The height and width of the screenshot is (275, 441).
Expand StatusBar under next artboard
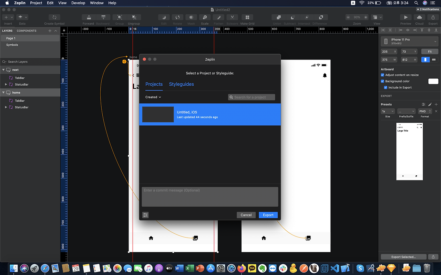click(6, 84)
